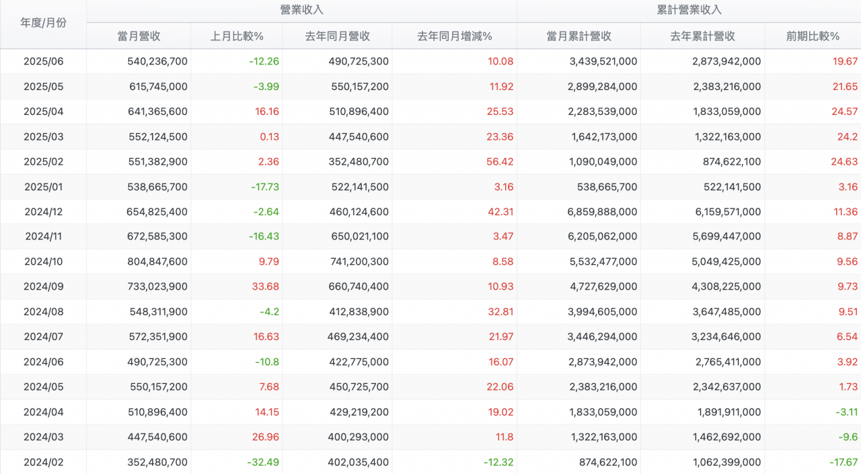Click last-year cumulative 3,234,646,000

[x=726, y=337]
